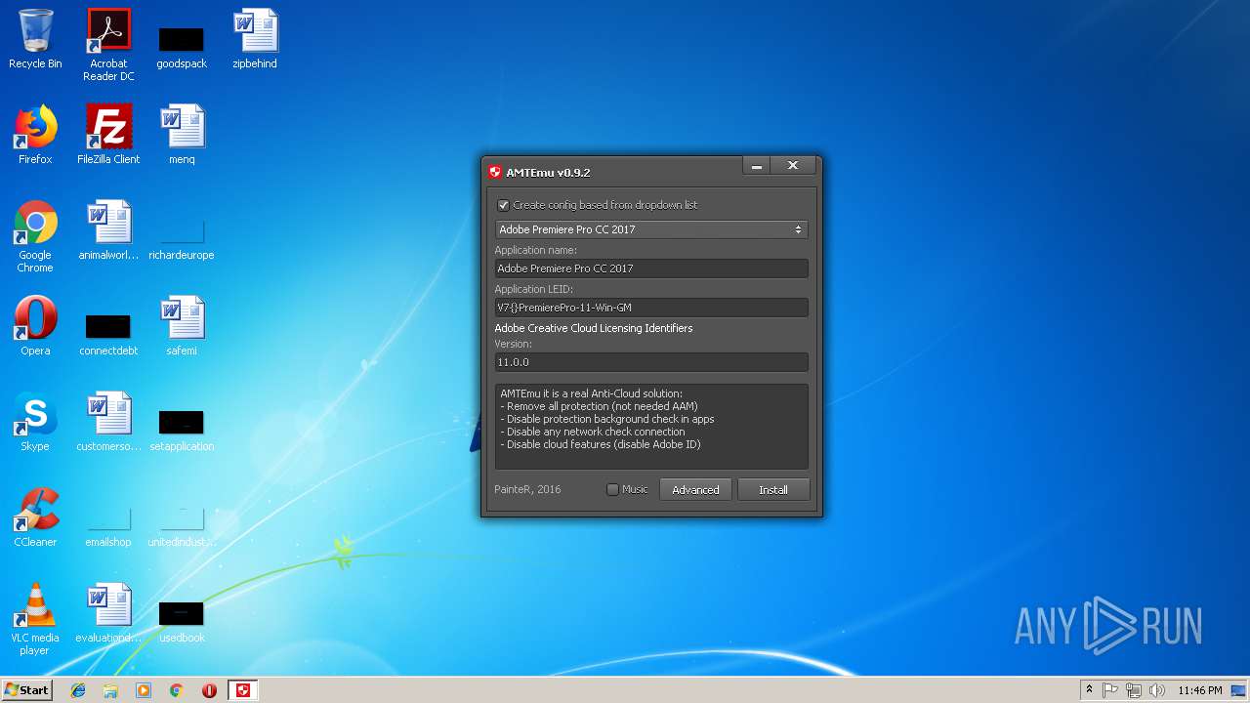Expand the Adobe Premiere Pro CC 2017 dropdown
The height and width of the screenshot is (703, 1250).
(x=651, y=229)
